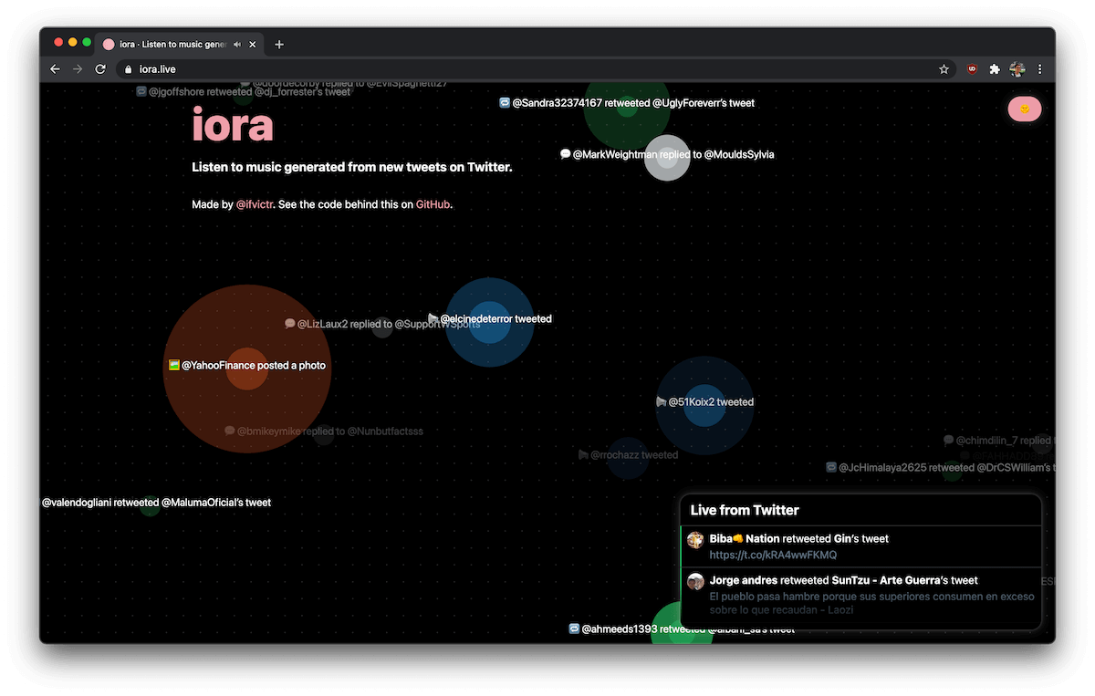
Task: Go back with the browser back arrow
Action: [56, 69]
